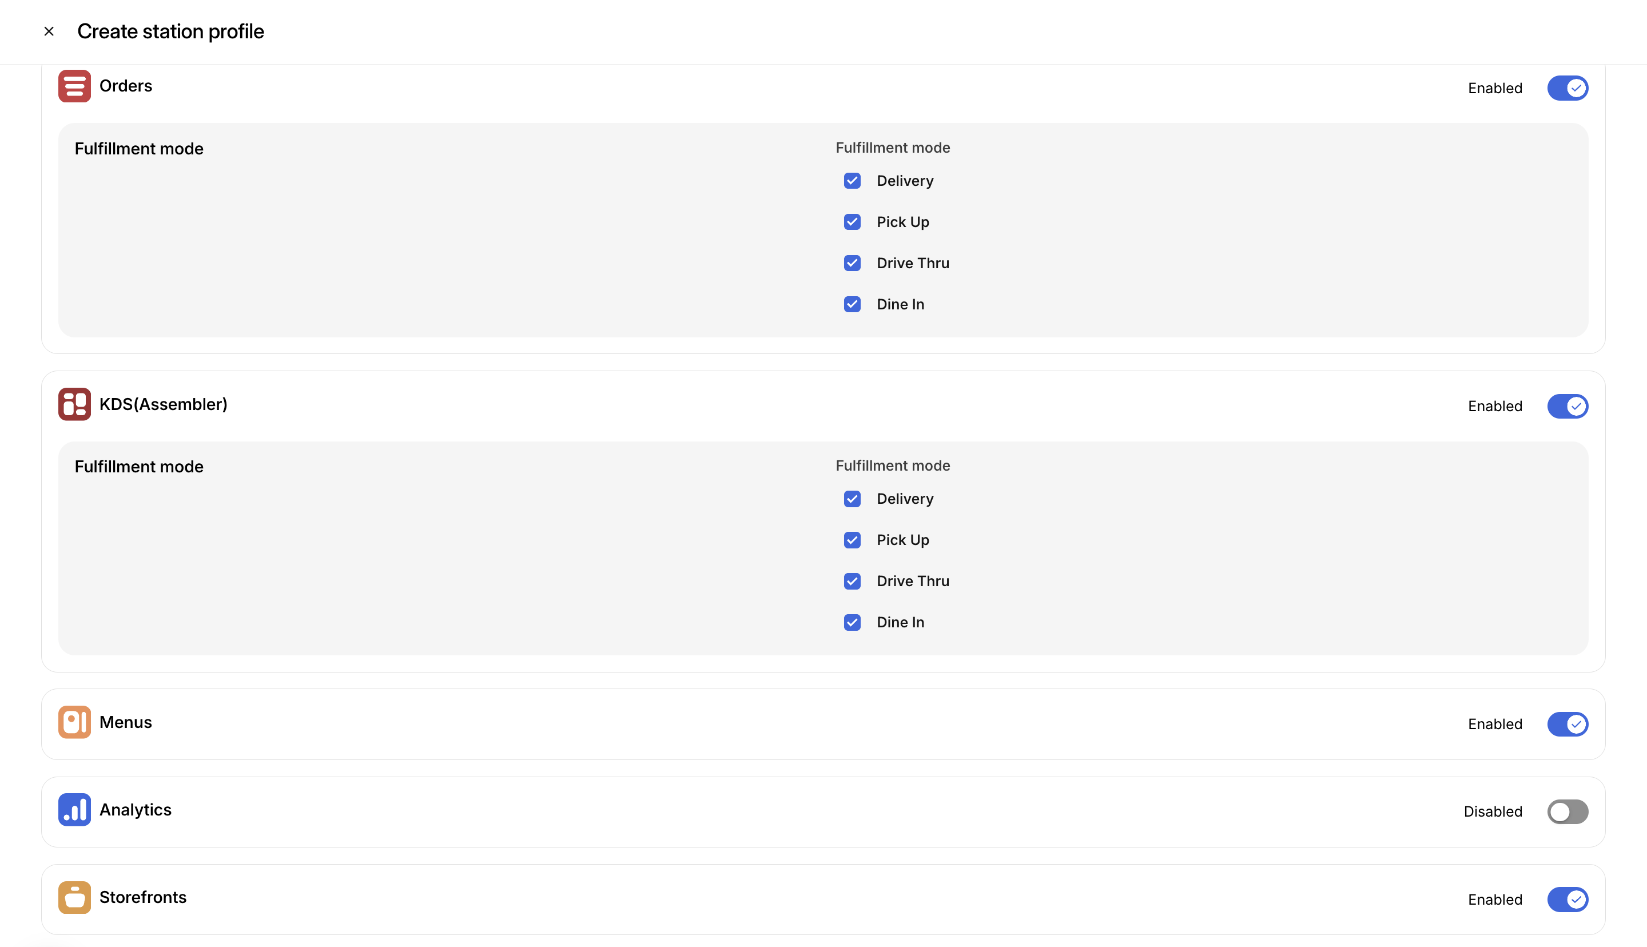Image resolution: width=1647 pixels, height=947 pixels.
Task: Enable the Analytics toggle switch
Action: (1567, 811)
